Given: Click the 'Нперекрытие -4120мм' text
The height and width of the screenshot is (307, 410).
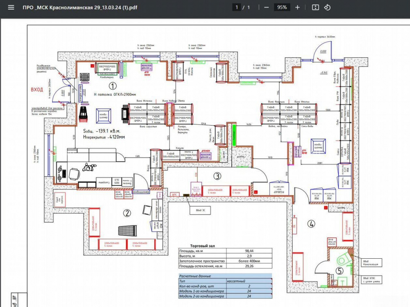Looking at the screenshot, I should coord(104,137).
